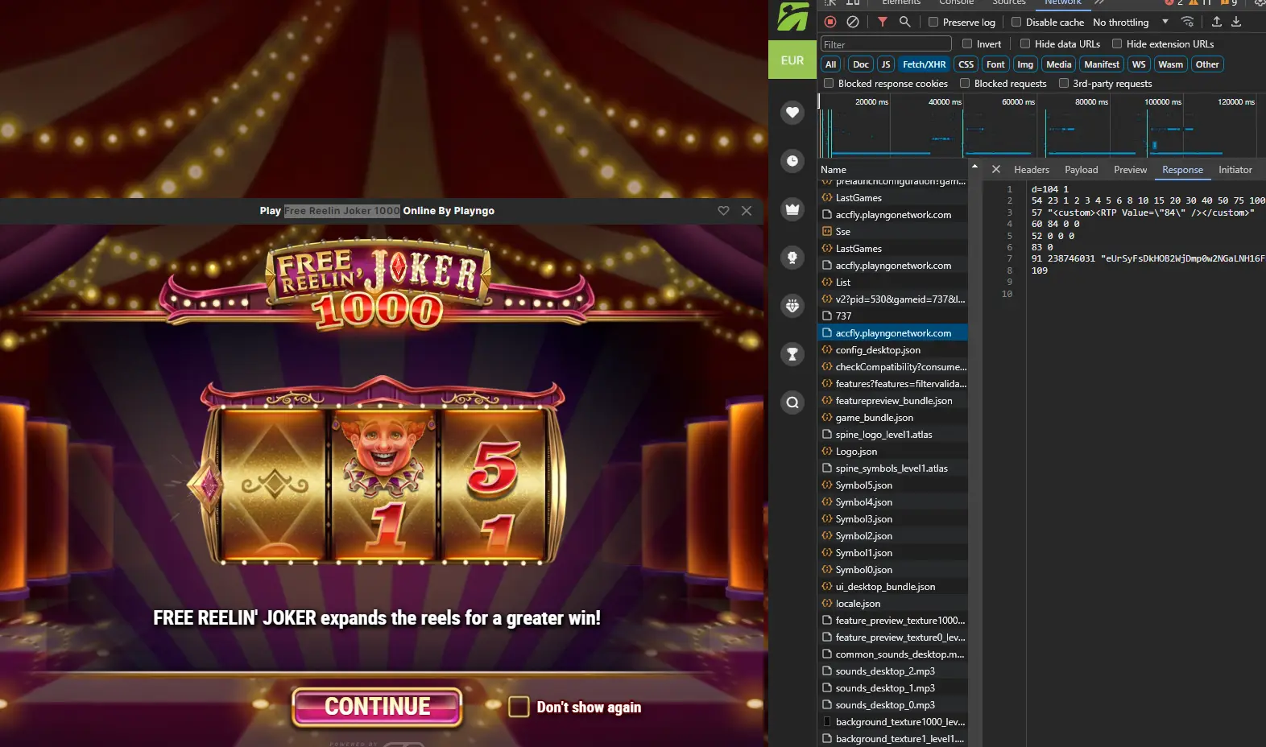The height and width of the screenshot is (747, 1266).
Task: Filter requests by JS type
Action: (x=886, y=64)
